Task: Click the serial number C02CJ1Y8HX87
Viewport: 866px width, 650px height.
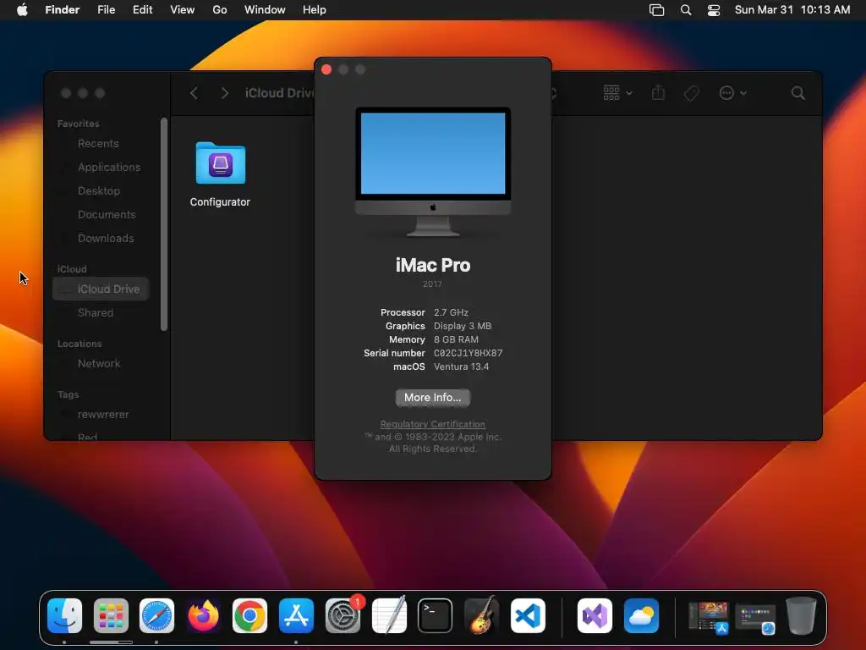Action: (x=468, y=353)
